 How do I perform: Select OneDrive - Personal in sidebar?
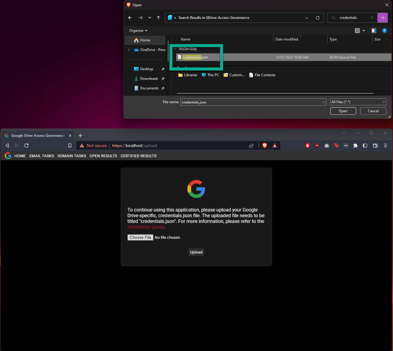150,50
